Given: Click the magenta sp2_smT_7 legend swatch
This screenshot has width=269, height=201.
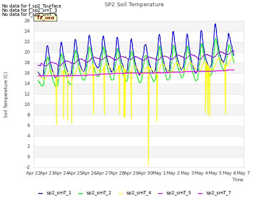Looking at the screenshot, I should (200, 193).
